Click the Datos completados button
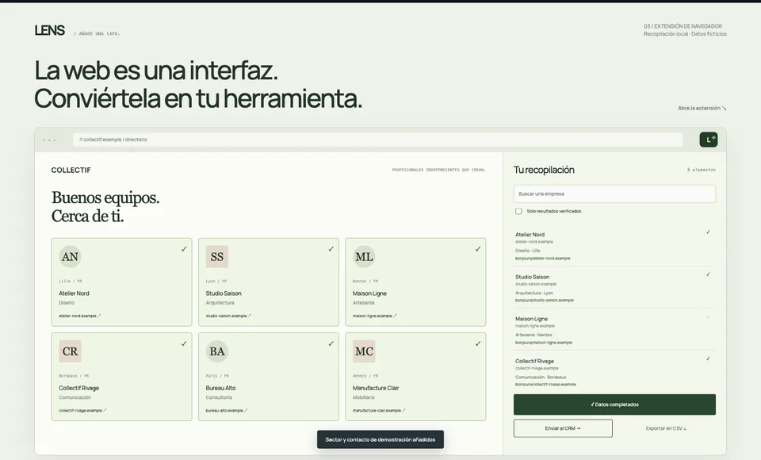The image size is (761, 460). pos(614,404)
